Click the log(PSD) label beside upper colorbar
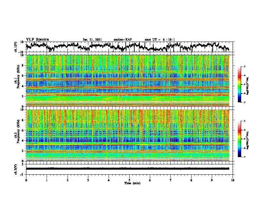Screen dimensions: 262x202 click(x=248, y=86)
